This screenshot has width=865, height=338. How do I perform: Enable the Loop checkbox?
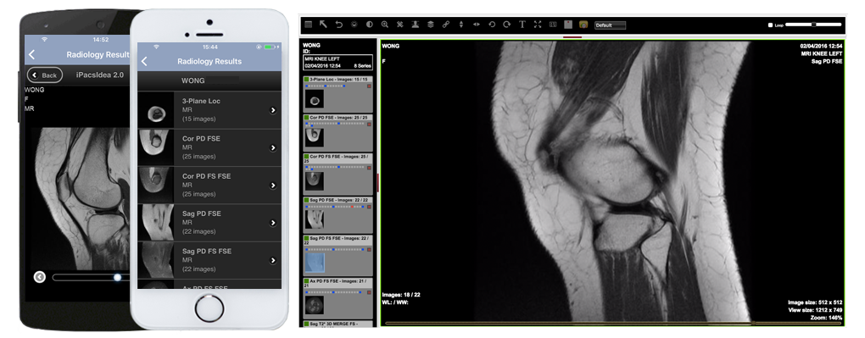pyautogui.click(x=771, y=25)
